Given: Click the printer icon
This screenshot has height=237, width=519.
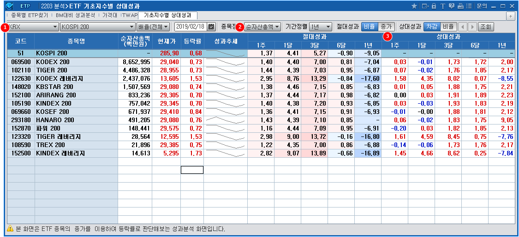Looking at the screenshot, I should tap(460, 6).
